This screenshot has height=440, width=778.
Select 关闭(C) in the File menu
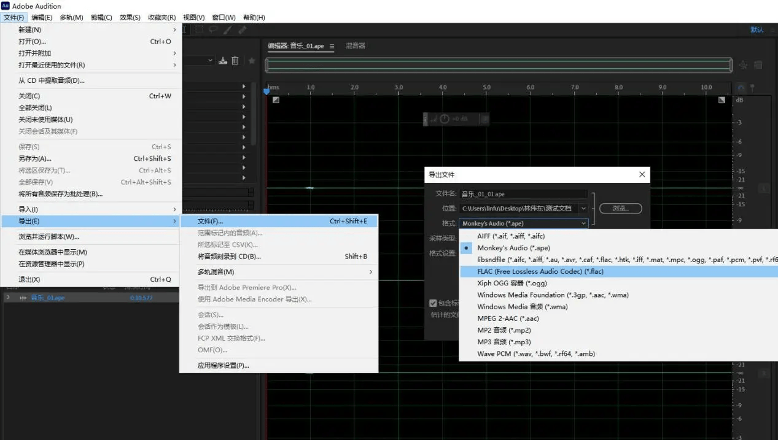pyautogui.click(x=91, y=96)
